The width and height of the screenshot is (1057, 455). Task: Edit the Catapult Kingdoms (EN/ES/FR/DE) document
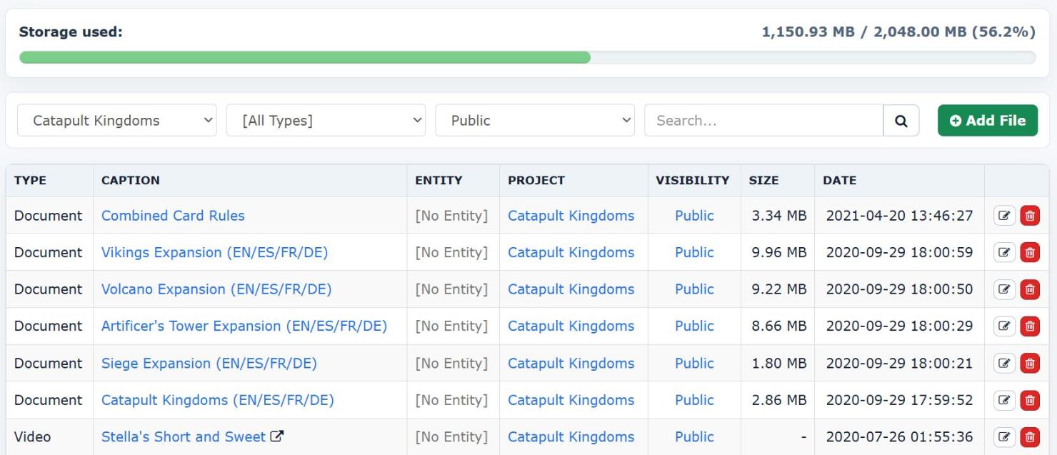[1006, 400]
